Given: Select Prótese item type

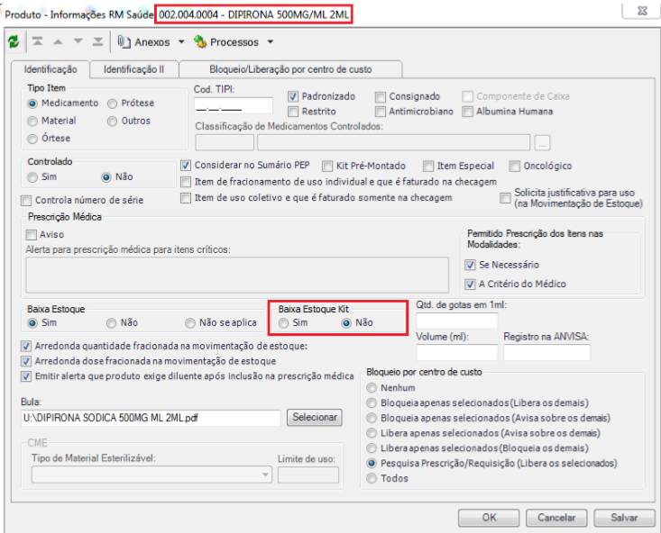Looking at the screenshot, I should (112, 104).
